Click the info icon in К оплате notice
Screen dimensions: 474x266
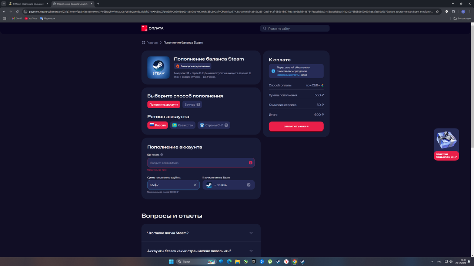(x=273, y=71)
